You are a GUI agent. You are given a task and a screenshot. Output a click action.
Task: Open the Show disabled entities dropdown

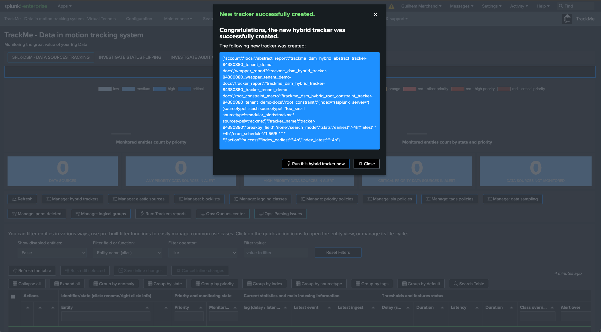pos(52,253)
